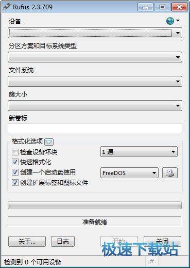190x268 pixels.
Task: Click the disc drive select-image icon
Action: pos(170,173)
